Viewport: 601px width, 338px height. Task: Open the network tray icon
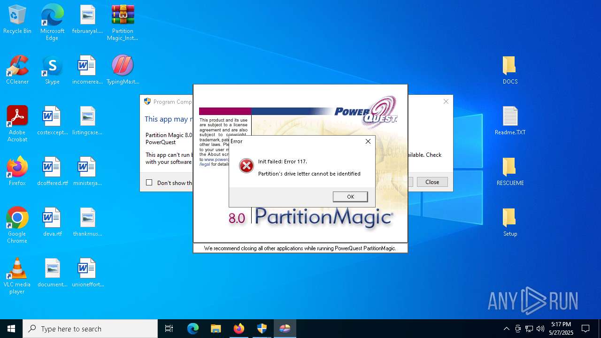tap(529, 329)
